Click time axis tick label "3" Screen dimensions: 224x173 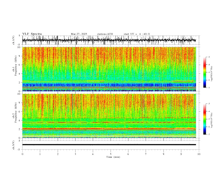coord(75,154)
